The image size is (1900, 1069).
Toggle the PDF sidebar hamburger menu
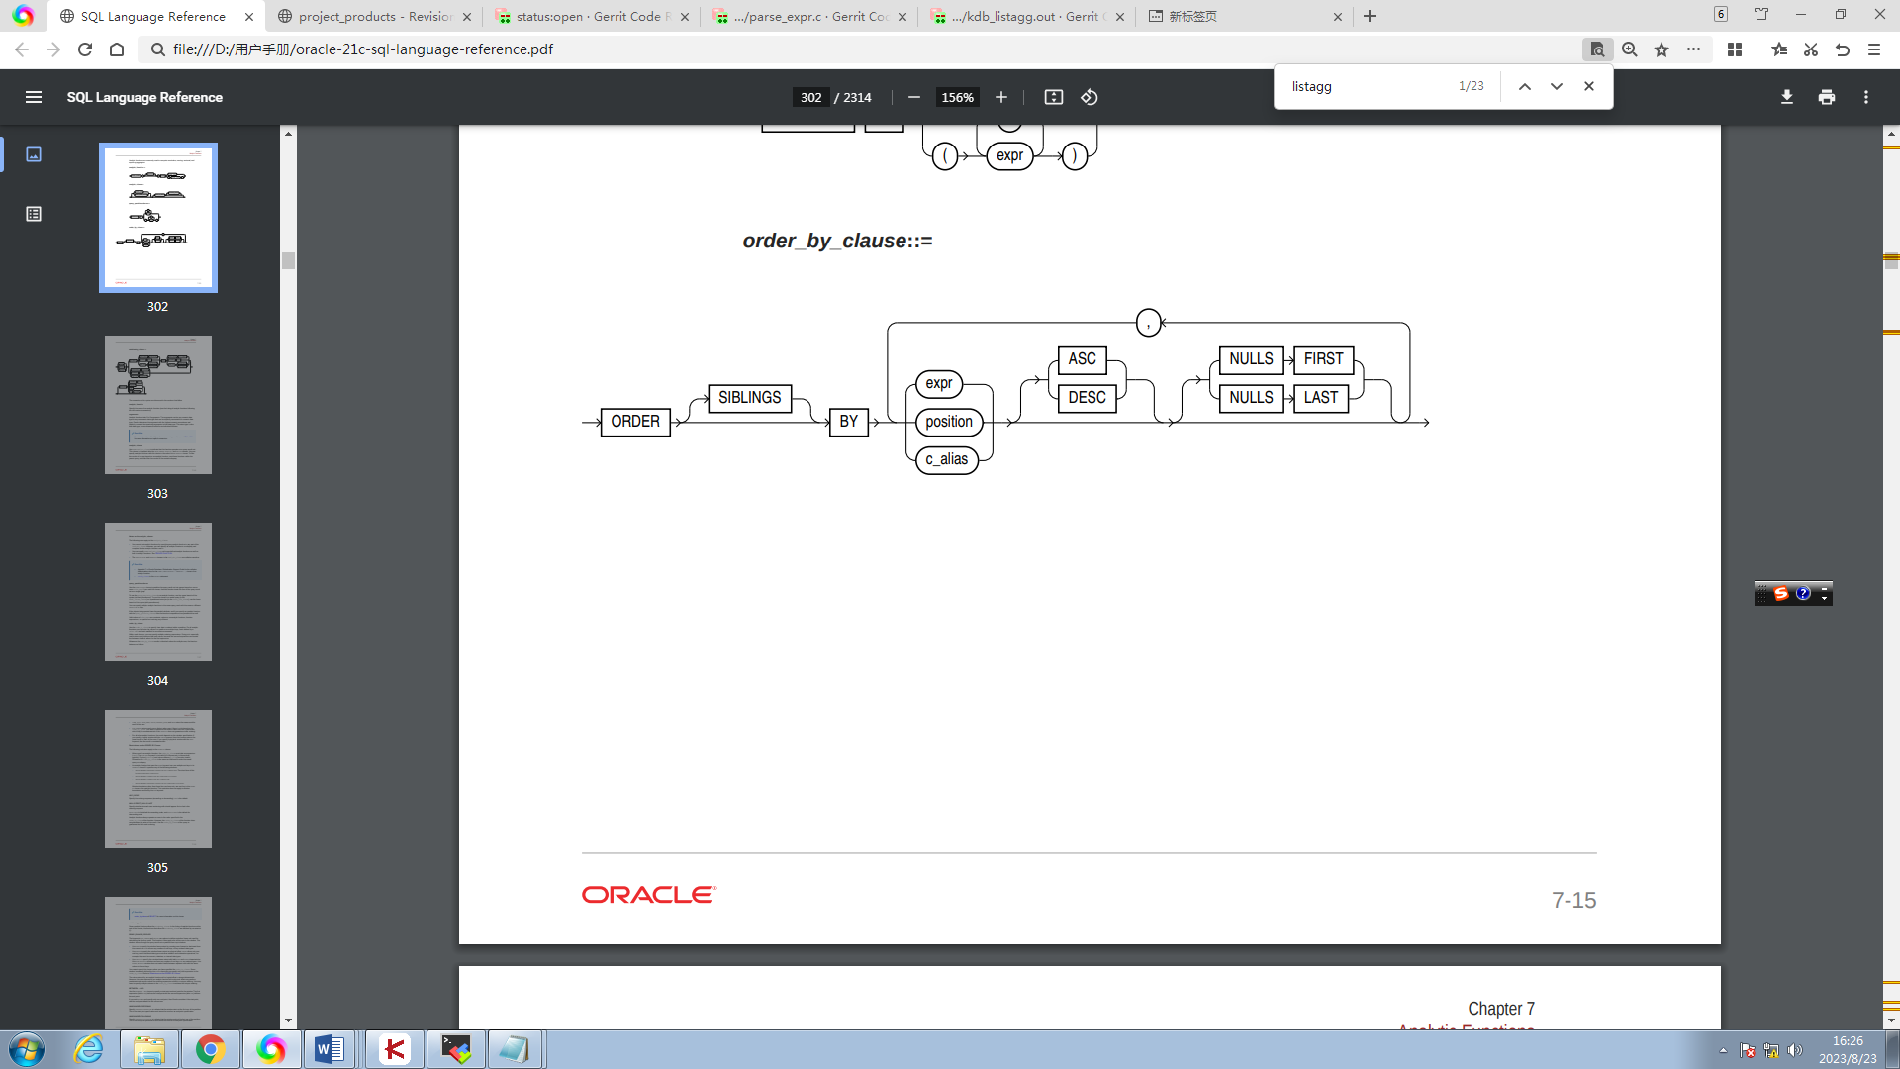(x=34, y=97)
